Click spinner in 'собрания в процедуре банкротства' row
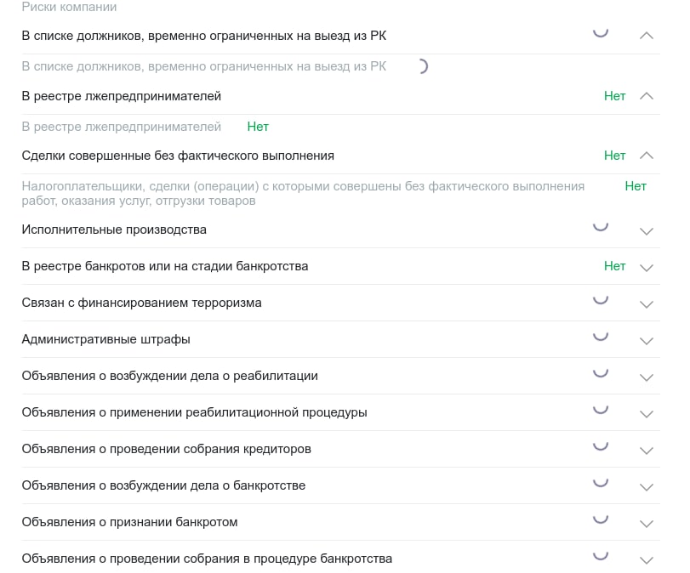690x573 pixels. pos(601,555)
